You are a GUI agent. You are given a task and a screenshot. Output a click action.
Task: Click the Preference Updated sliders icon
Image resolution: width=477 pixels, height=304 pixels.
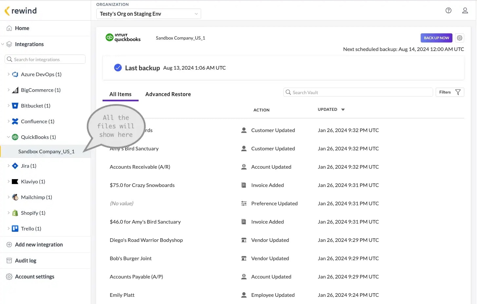point(244,203)
